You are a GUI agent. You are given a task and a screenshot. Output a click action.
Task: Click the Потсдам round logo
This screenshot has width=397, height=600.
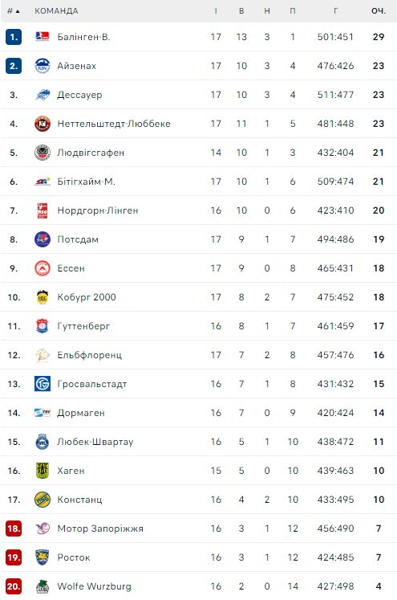pos(42,239)
